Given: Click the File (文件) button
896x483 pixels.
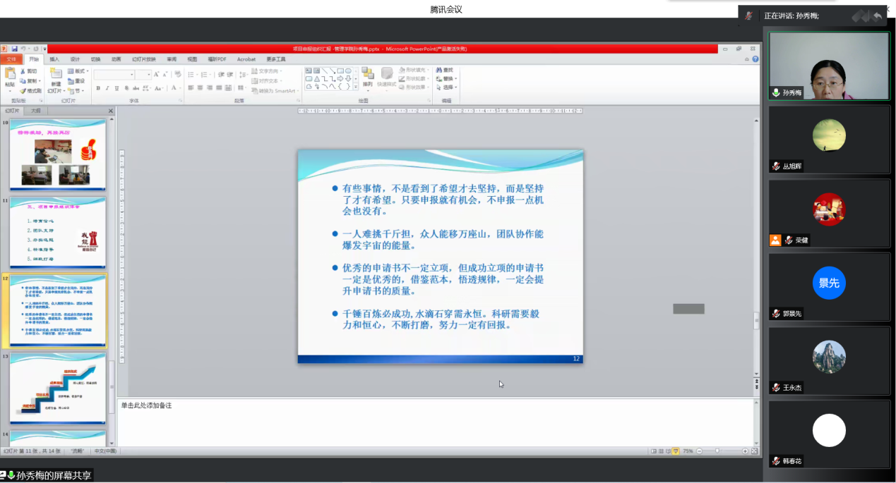Looking at the screenshot, I should point(11,59).
